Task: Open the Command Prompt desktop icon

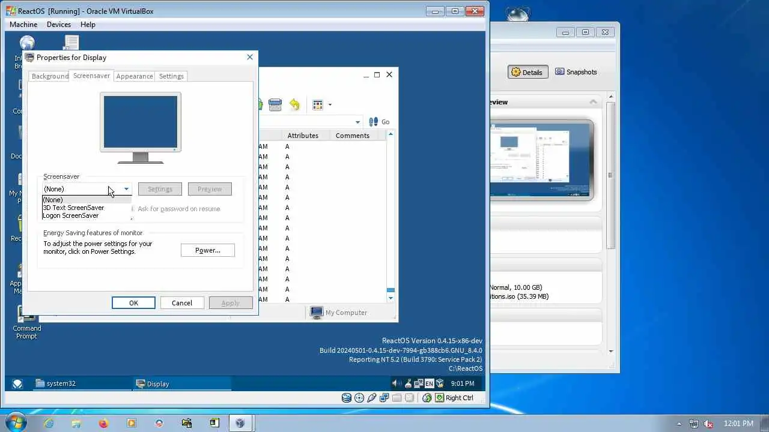Action: pyautogui.click(x=26, y=323)
